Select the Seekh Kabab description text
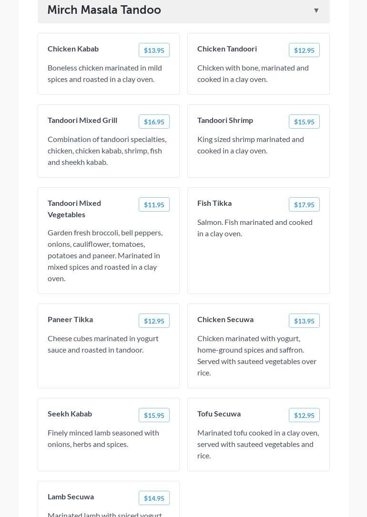The image size is (367, 517). [x=103, y=438]
